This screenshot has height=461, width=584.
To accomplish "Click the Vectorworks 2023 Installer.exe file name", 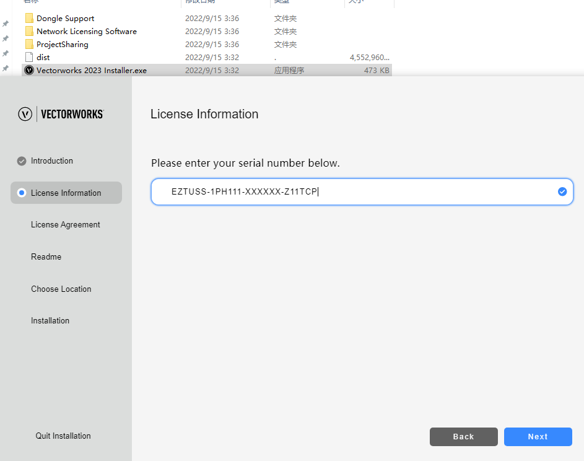I will coord(92,71).
